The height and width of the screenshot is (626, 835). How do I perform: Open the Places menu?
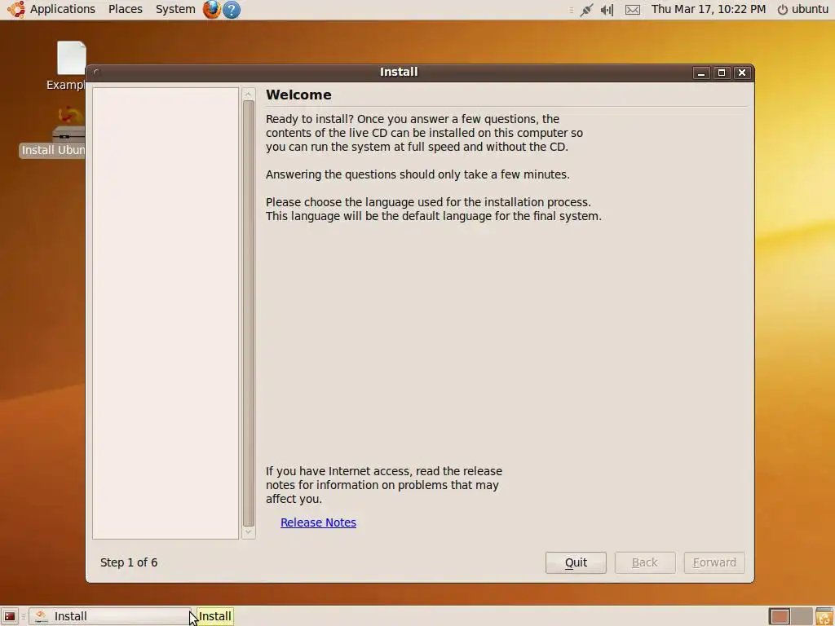tap(125, 9)
